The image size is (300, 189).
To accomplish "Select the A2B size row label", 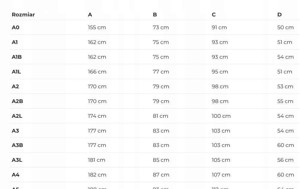I will [17, 101].
